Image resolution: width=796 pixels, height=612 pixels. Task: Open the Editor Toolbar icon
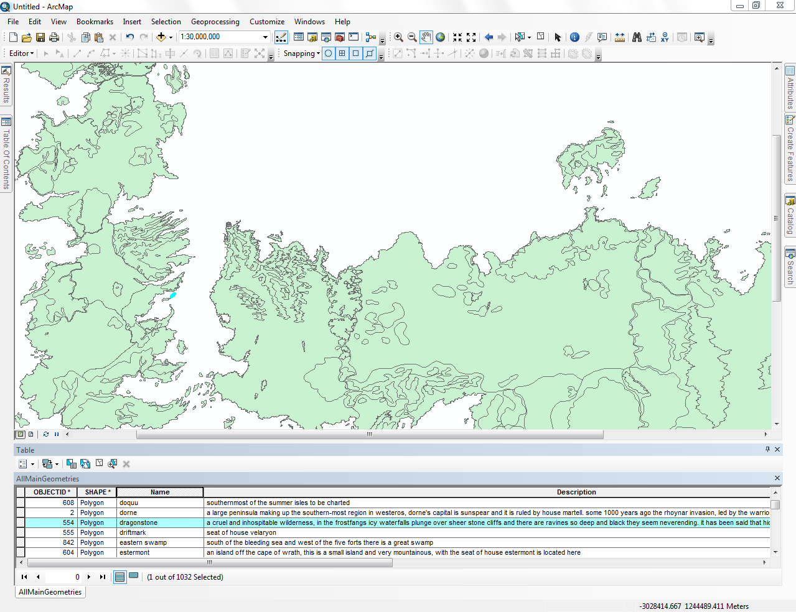(x=281, y=37)
